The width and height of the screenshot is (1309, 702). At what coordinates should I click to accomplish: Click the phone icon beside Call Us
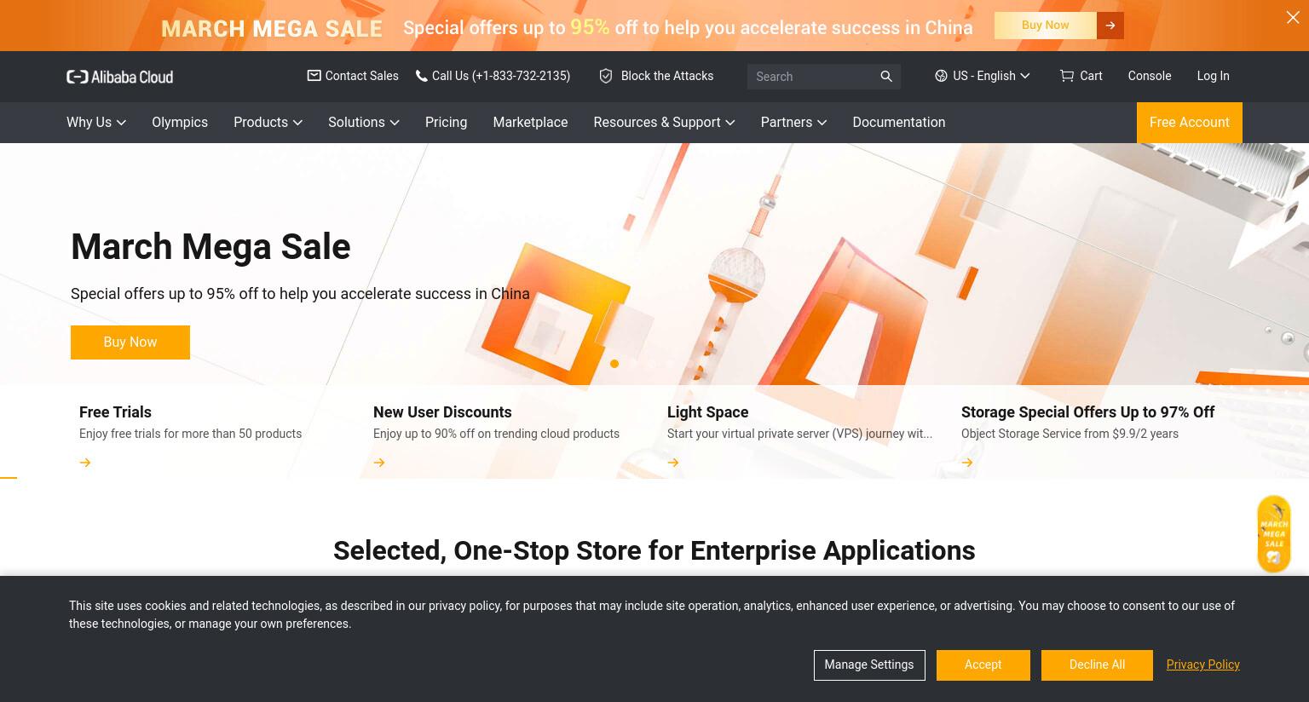(421, 76)
